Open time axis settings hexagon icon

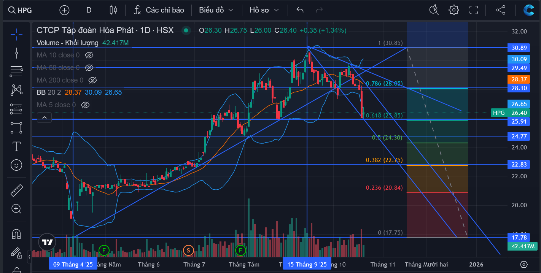coord(524,264)
